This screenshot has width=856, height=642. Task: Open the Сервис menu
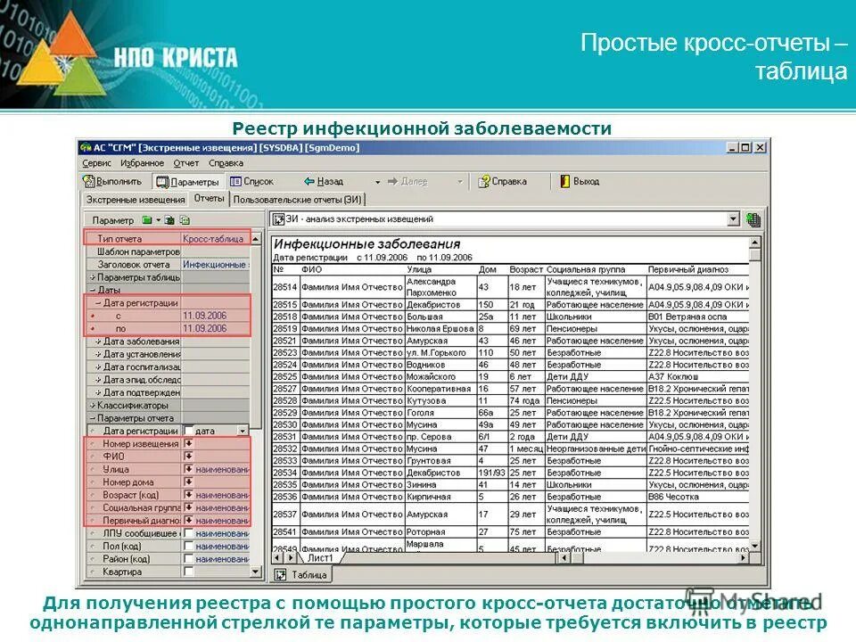(x=96, y=163)
